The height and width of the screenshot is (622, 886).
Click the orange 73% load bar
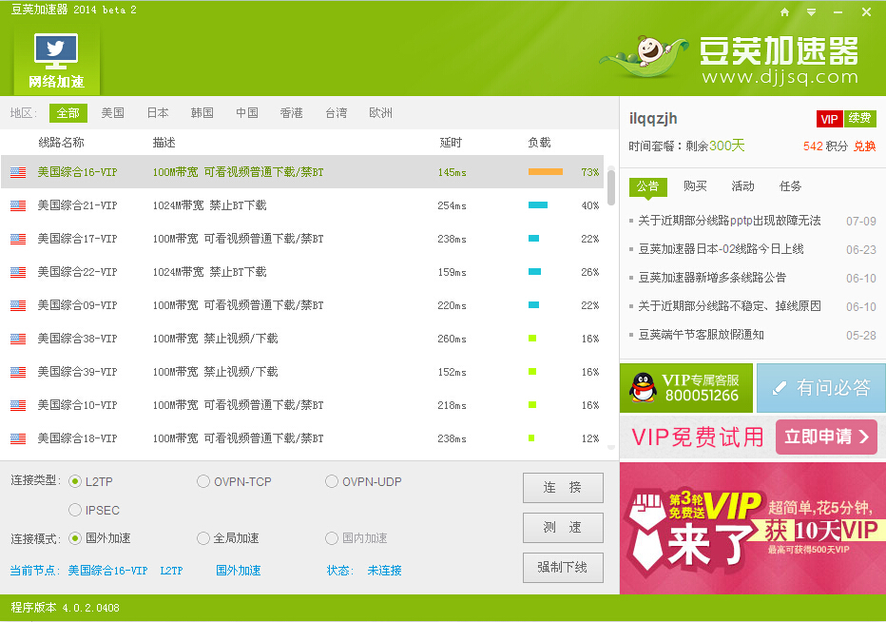coord(546,172)
